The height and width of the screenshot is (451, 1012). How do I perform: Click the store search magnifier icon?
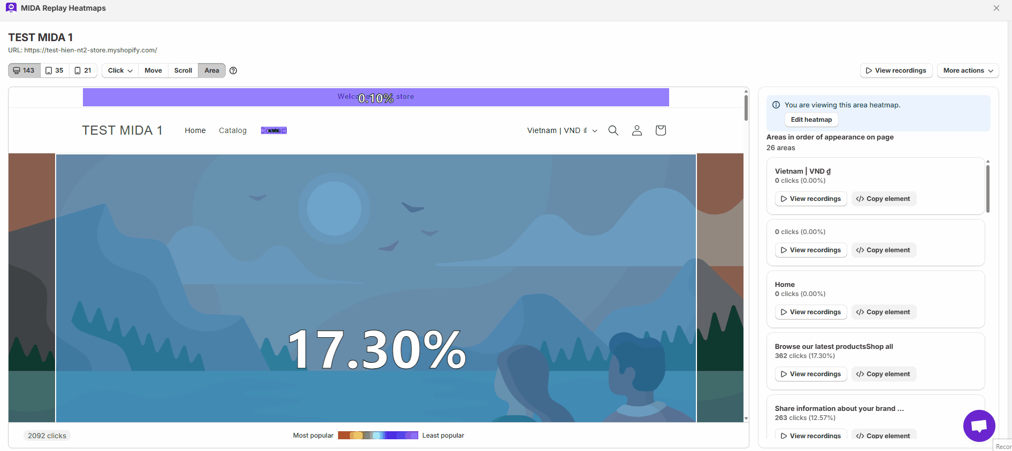[614, 130]
